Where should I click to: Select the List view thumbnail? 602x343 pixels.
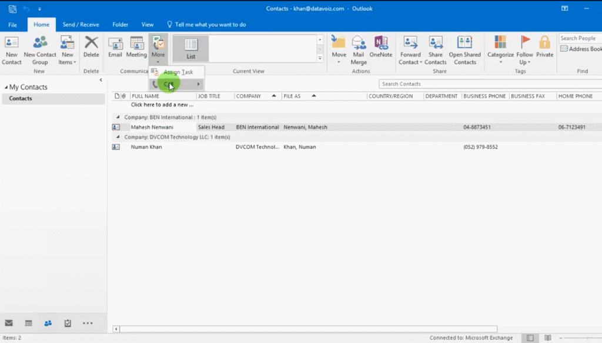(191, 48)
